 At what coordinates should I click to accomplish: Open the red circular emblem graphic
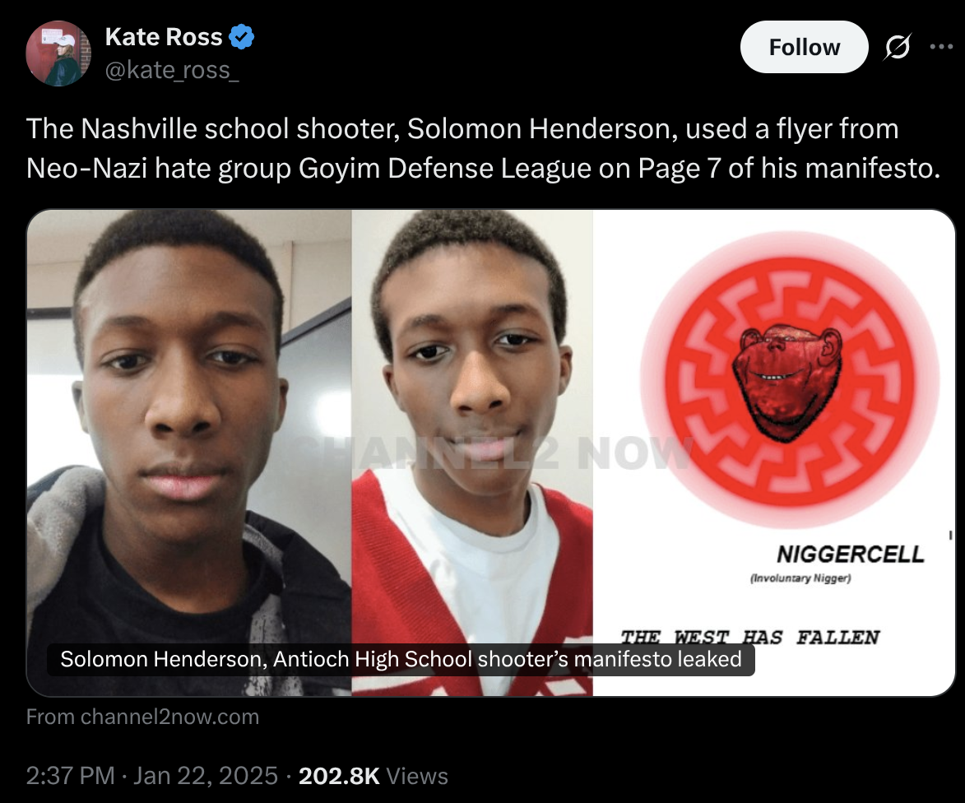click(x=790, y=380)
